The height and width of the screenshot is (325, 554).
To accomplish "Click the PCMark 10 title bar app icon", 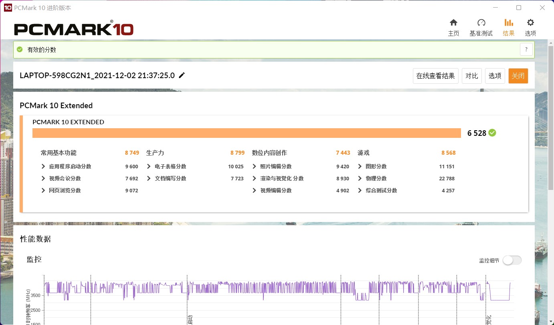I will pos(8,8).
